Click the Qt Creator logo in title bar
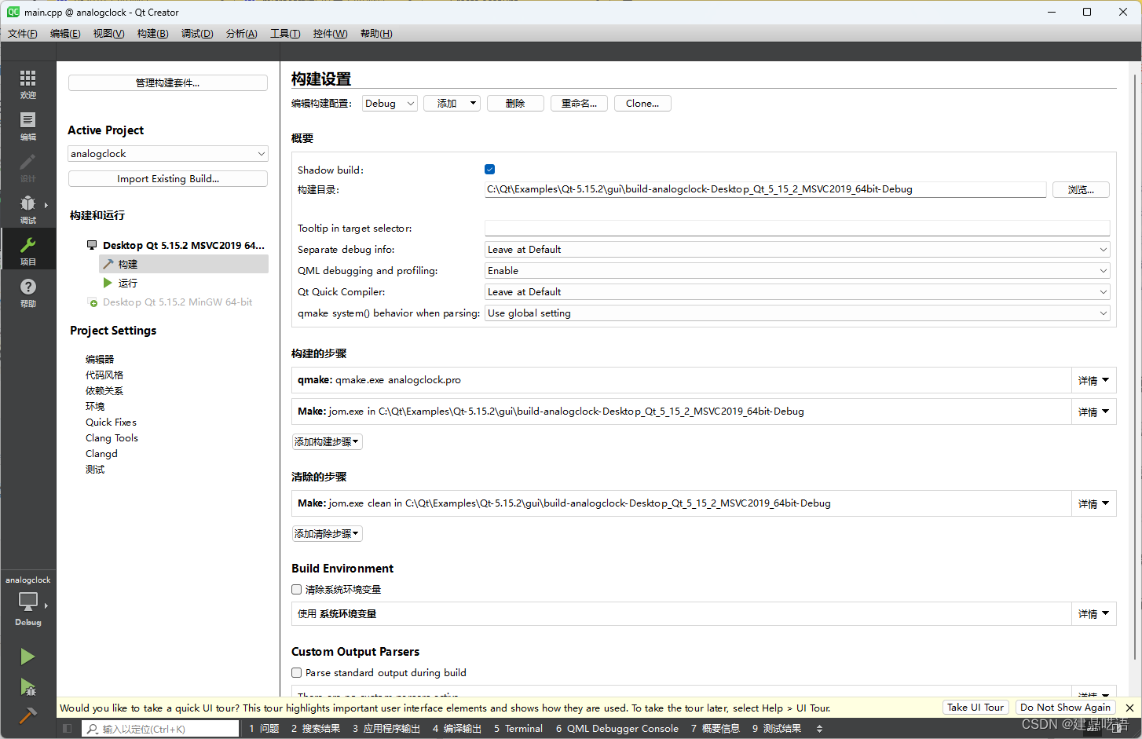Screen dimensions: 1142x739 click(13, 12)
